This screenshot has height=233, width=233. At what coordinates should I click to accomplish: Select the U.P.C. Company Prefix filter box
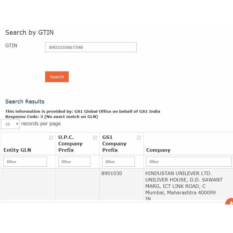[75, 162]
